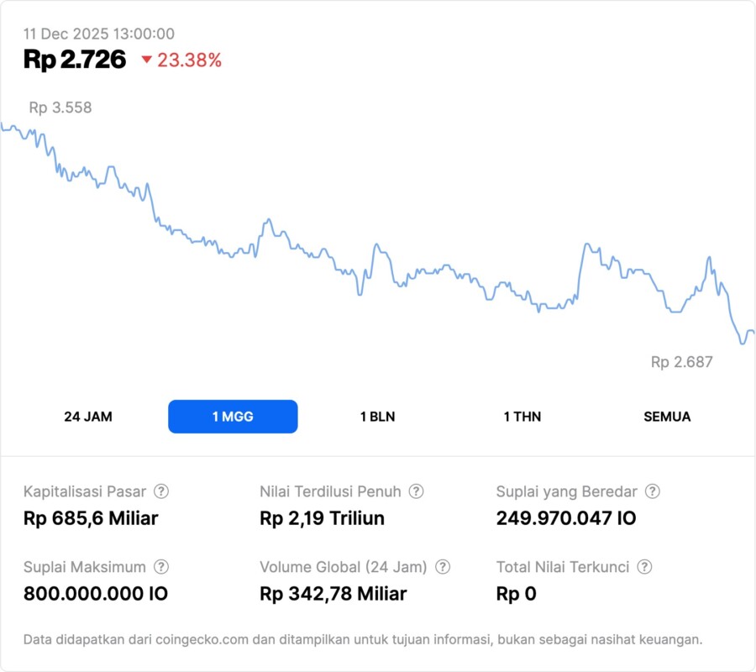Click the Rp 3.558 high price label
756x672 pixels.
pos(60,108)
